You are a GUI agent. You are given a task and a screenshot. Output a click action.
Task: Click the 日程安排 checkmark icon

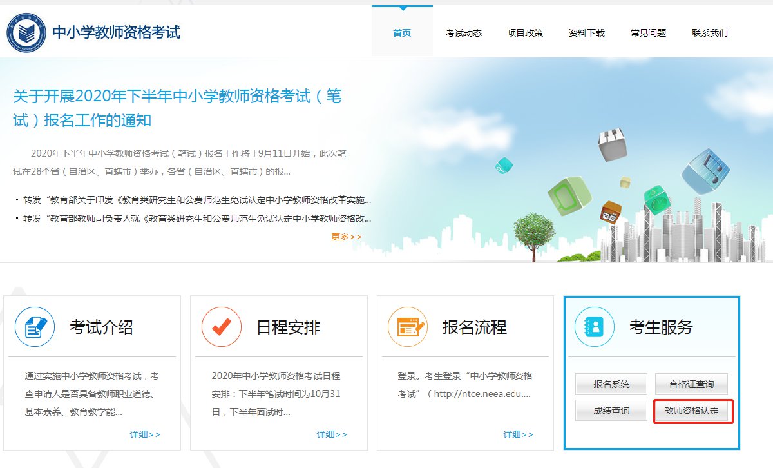(222, 327)
